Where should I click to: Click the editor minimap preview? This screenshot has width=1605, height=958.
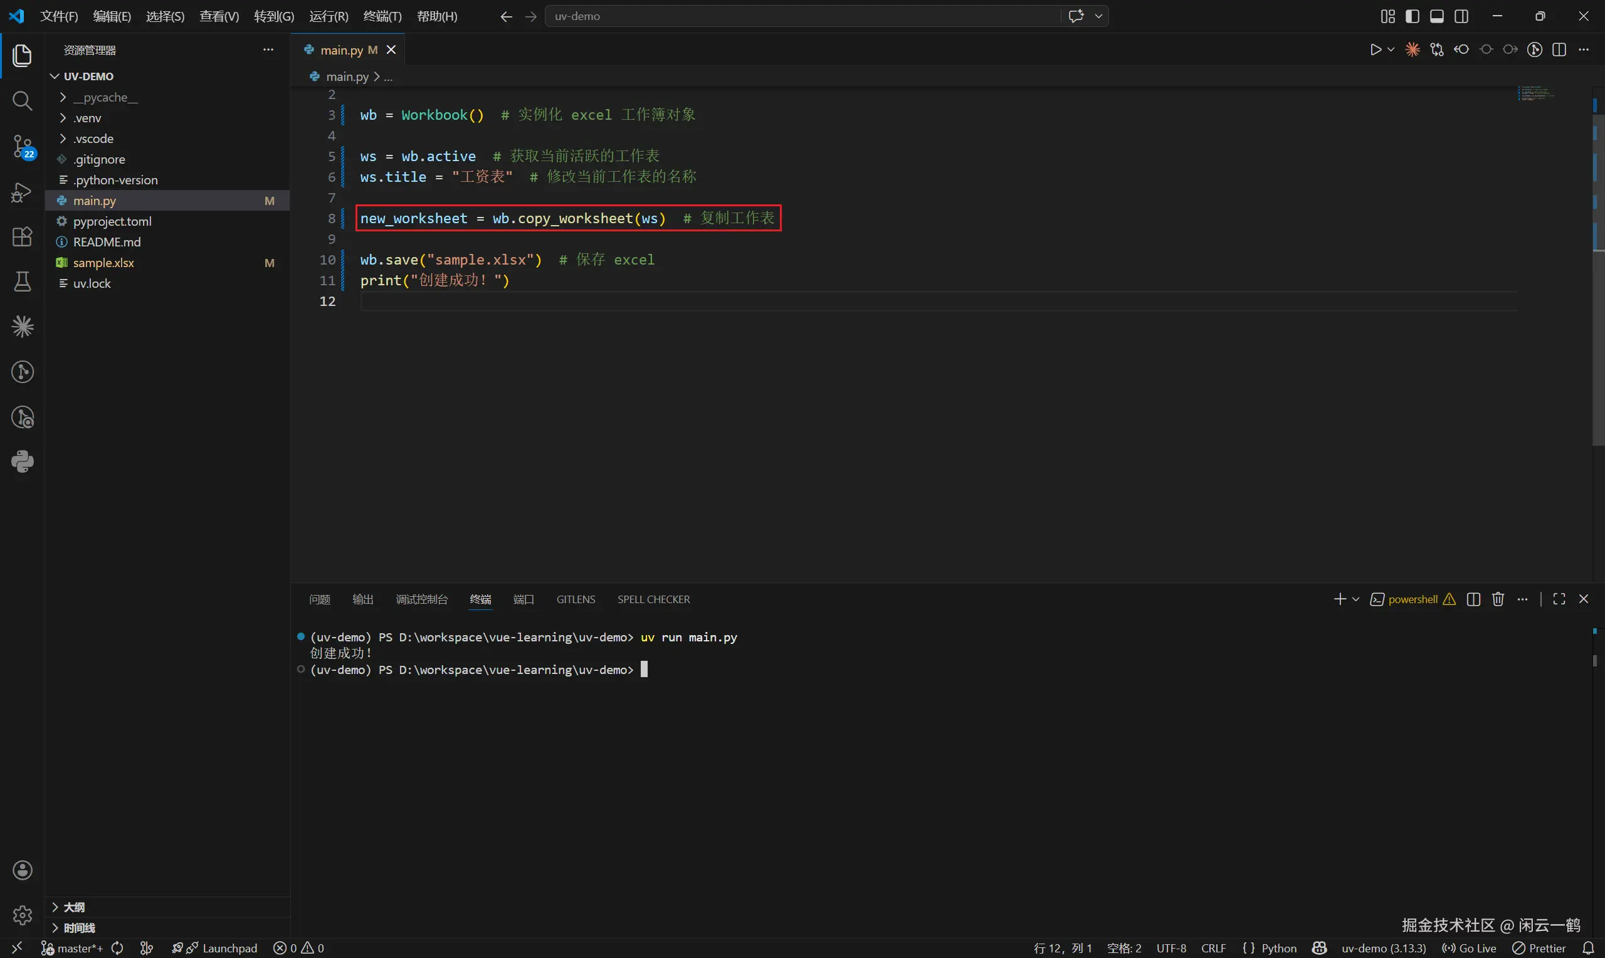1536,95
